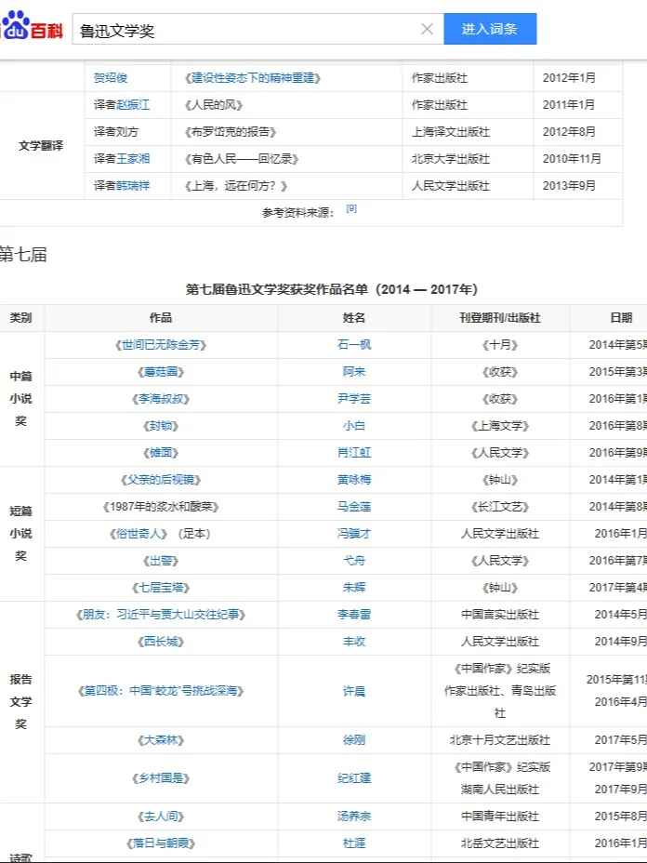Viewport: 647px width, 863px height.
Task: Click the 姓名 column header
Action: [354, 318]
